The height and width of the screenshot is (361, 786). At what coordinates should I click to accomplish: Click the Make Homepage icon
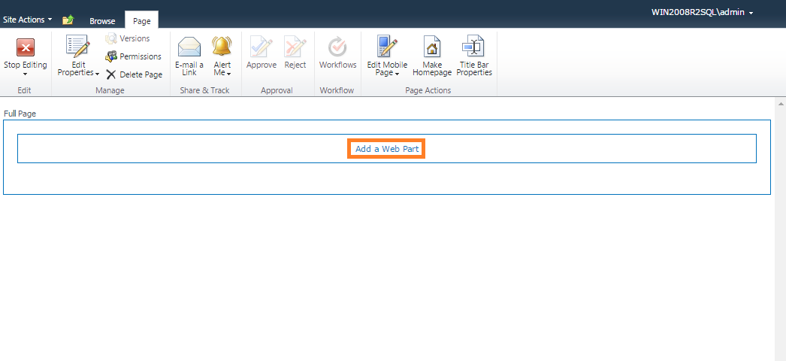432,47
